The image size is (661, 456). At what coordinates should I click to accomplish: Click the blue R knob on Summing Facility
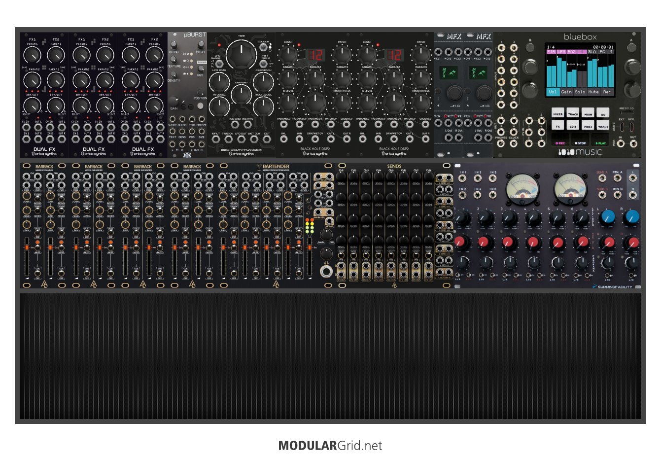pos(632,216)
